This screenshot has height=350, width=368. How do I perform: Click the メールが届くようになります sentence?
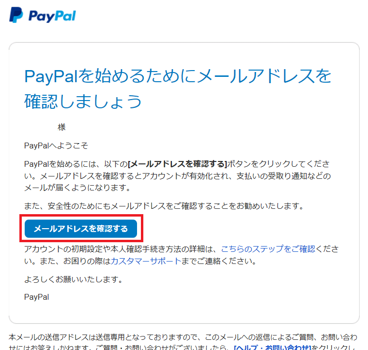tap(77, 188)
